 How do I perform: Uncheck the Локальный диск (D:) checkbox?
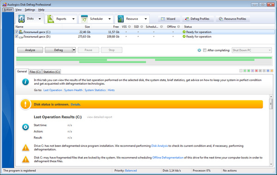click(17, 36)
